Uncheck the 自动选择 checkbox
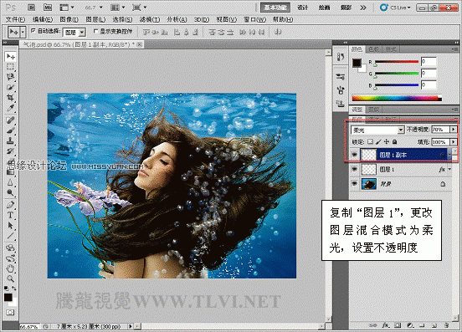462x332 pixels. (33, 31)
